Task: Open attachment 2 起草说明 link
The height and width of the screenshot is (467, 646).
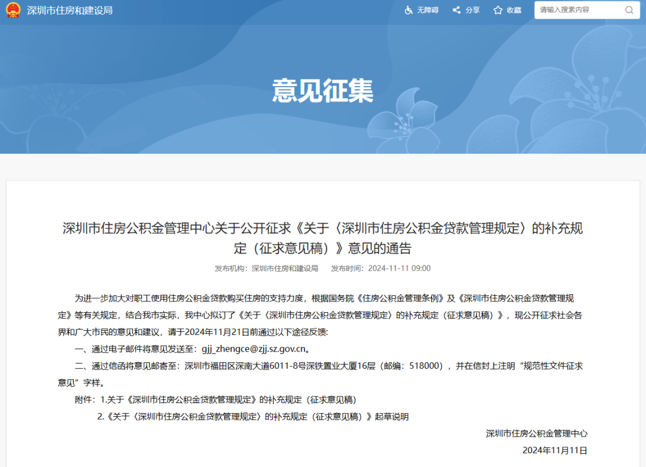Action: (x=253, y=416)
